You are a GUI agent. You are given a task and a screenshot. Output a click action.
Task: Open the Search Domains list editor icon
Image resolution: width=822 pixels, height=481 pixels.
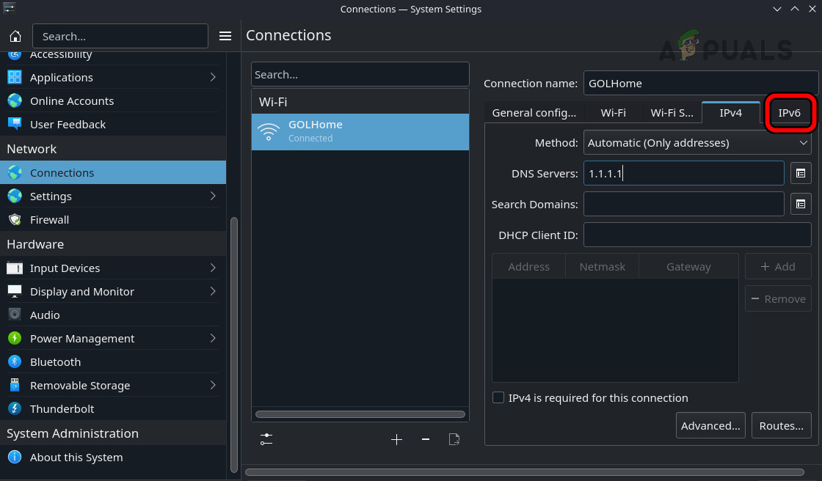(800, 204)
